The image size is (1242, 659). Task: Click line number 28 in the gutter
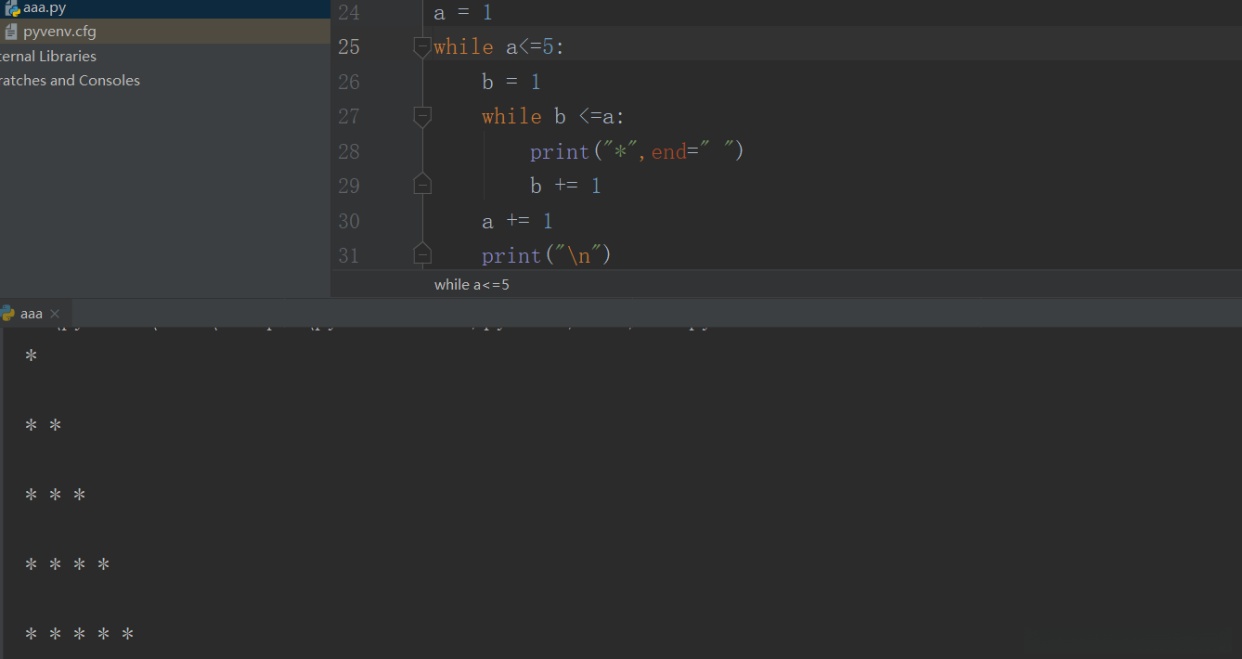click(349, 151)
